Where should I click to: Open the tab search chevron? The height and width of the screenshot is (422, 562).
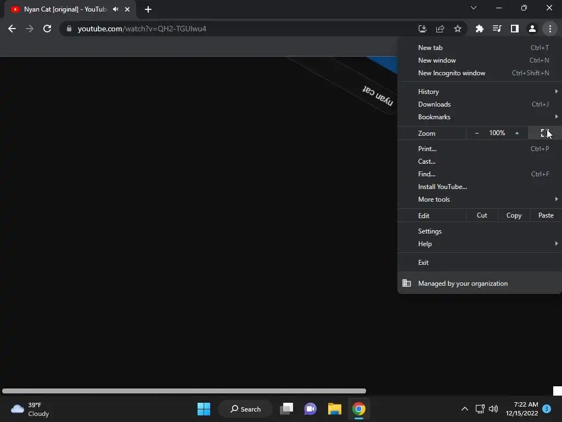pyautogui.click(x=474, y=8)
